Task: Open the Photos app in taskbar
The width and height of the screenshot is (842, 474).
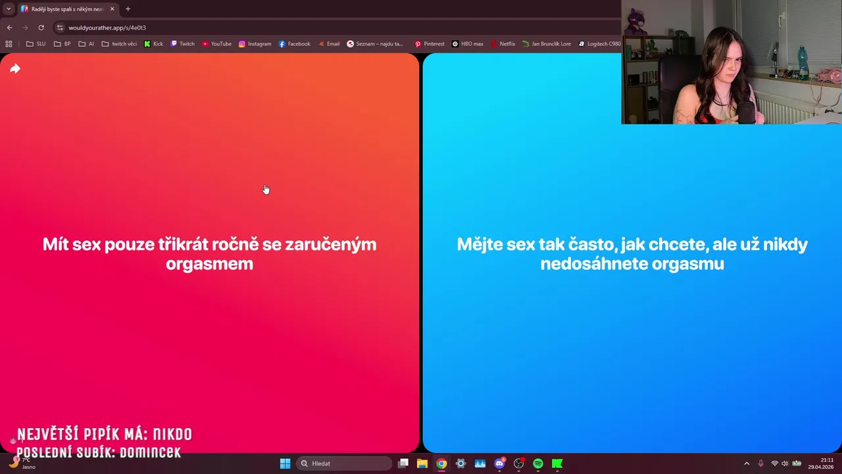Action: click(480, 463)
